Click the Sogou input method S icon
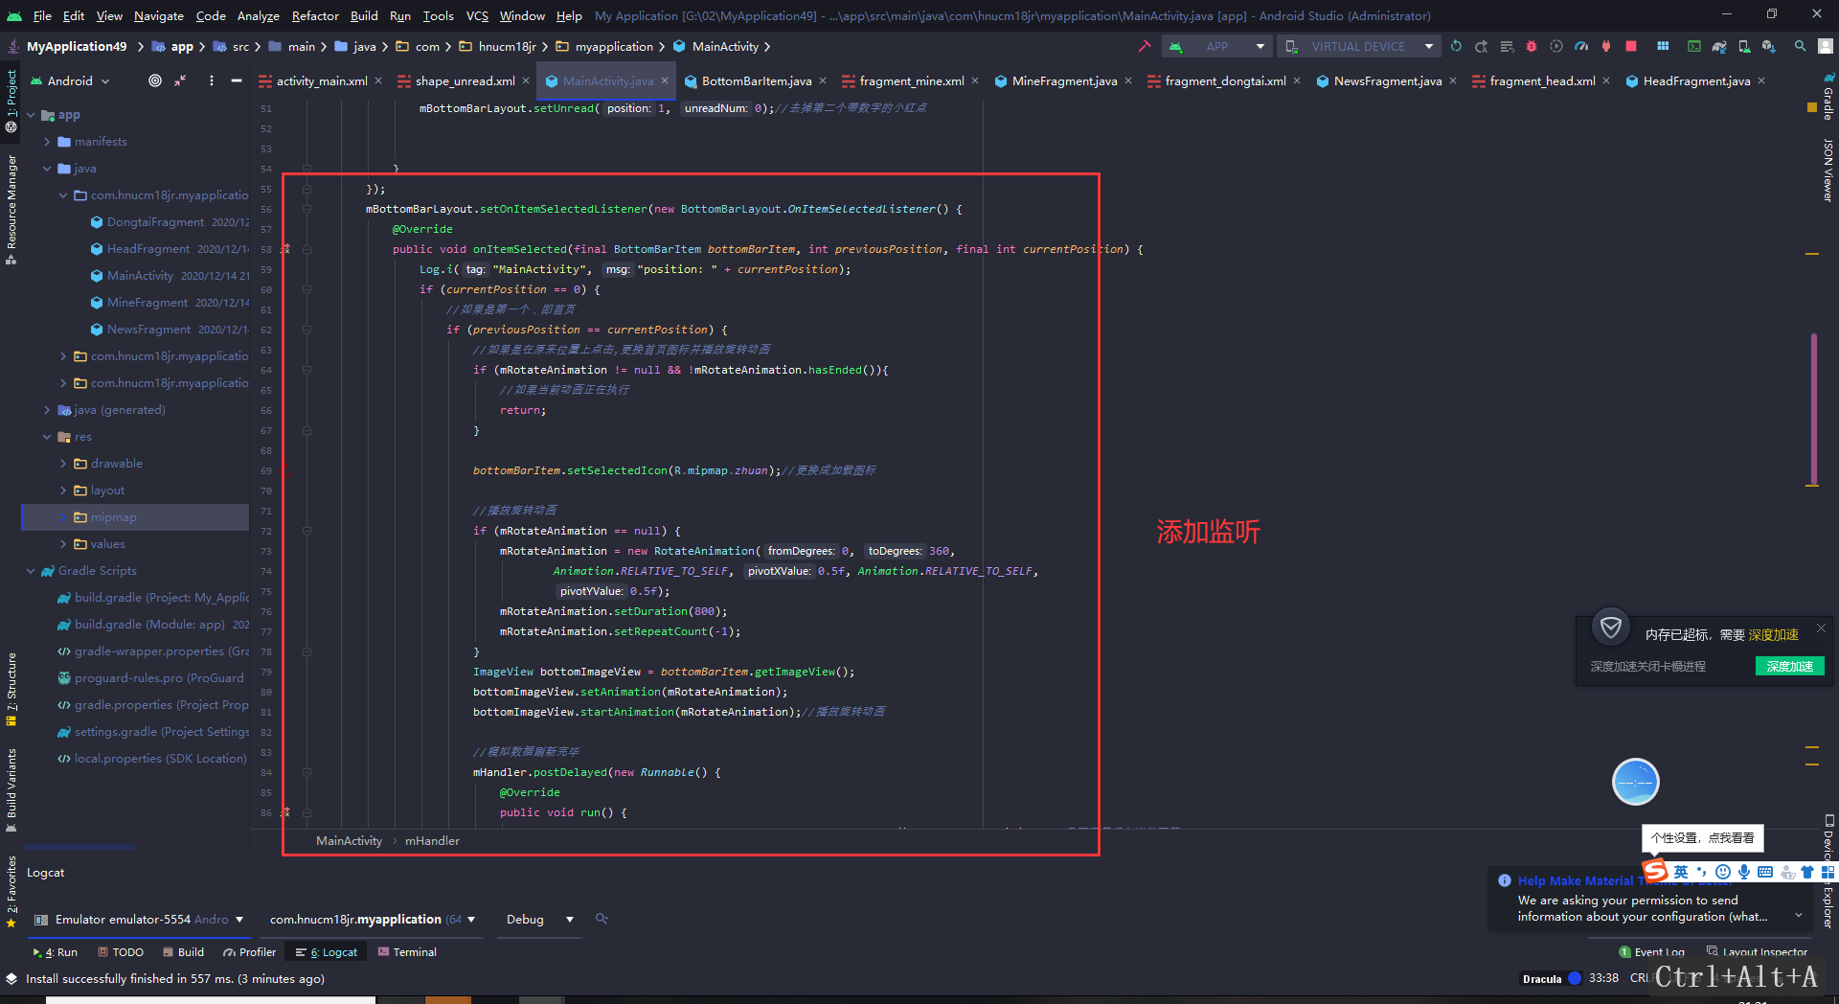This screenshot has height=1004, width=1839. (1656, 871)
